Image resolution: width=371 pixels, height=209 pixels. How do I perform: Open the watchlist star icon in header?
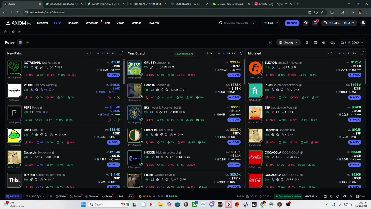tap(305, 23)
